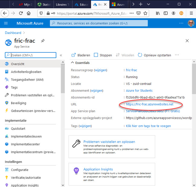Viewport: 196px width, 187px height.
Task: Open the fric-frac.azurewebsites.net URL link
Action: [150, 104]
